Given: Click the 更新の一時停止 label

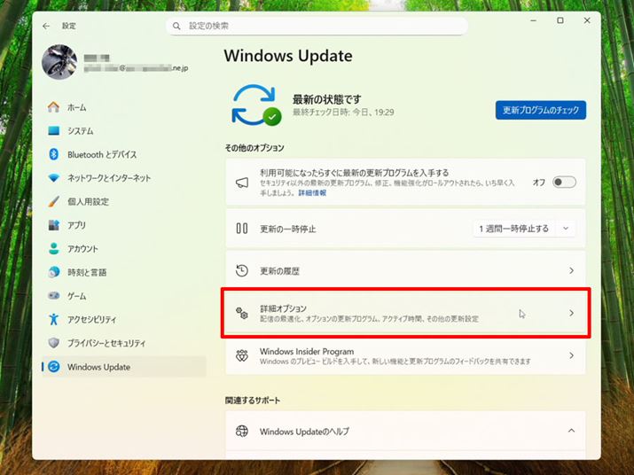Looking at the screenshot, I should pyautogui.click(x=287, y=229).
